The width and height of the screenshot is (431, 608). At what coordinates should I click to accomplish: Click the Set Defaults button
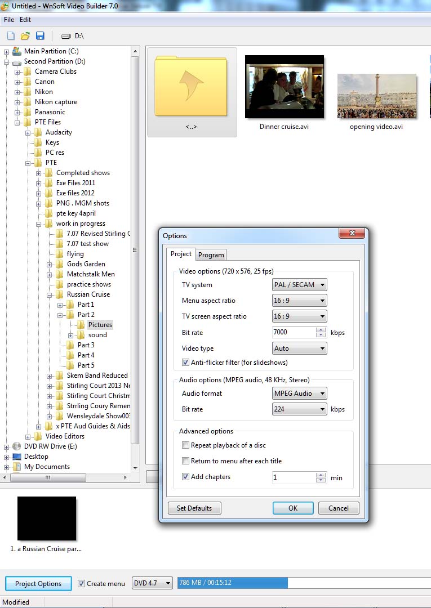click(194, 508)
